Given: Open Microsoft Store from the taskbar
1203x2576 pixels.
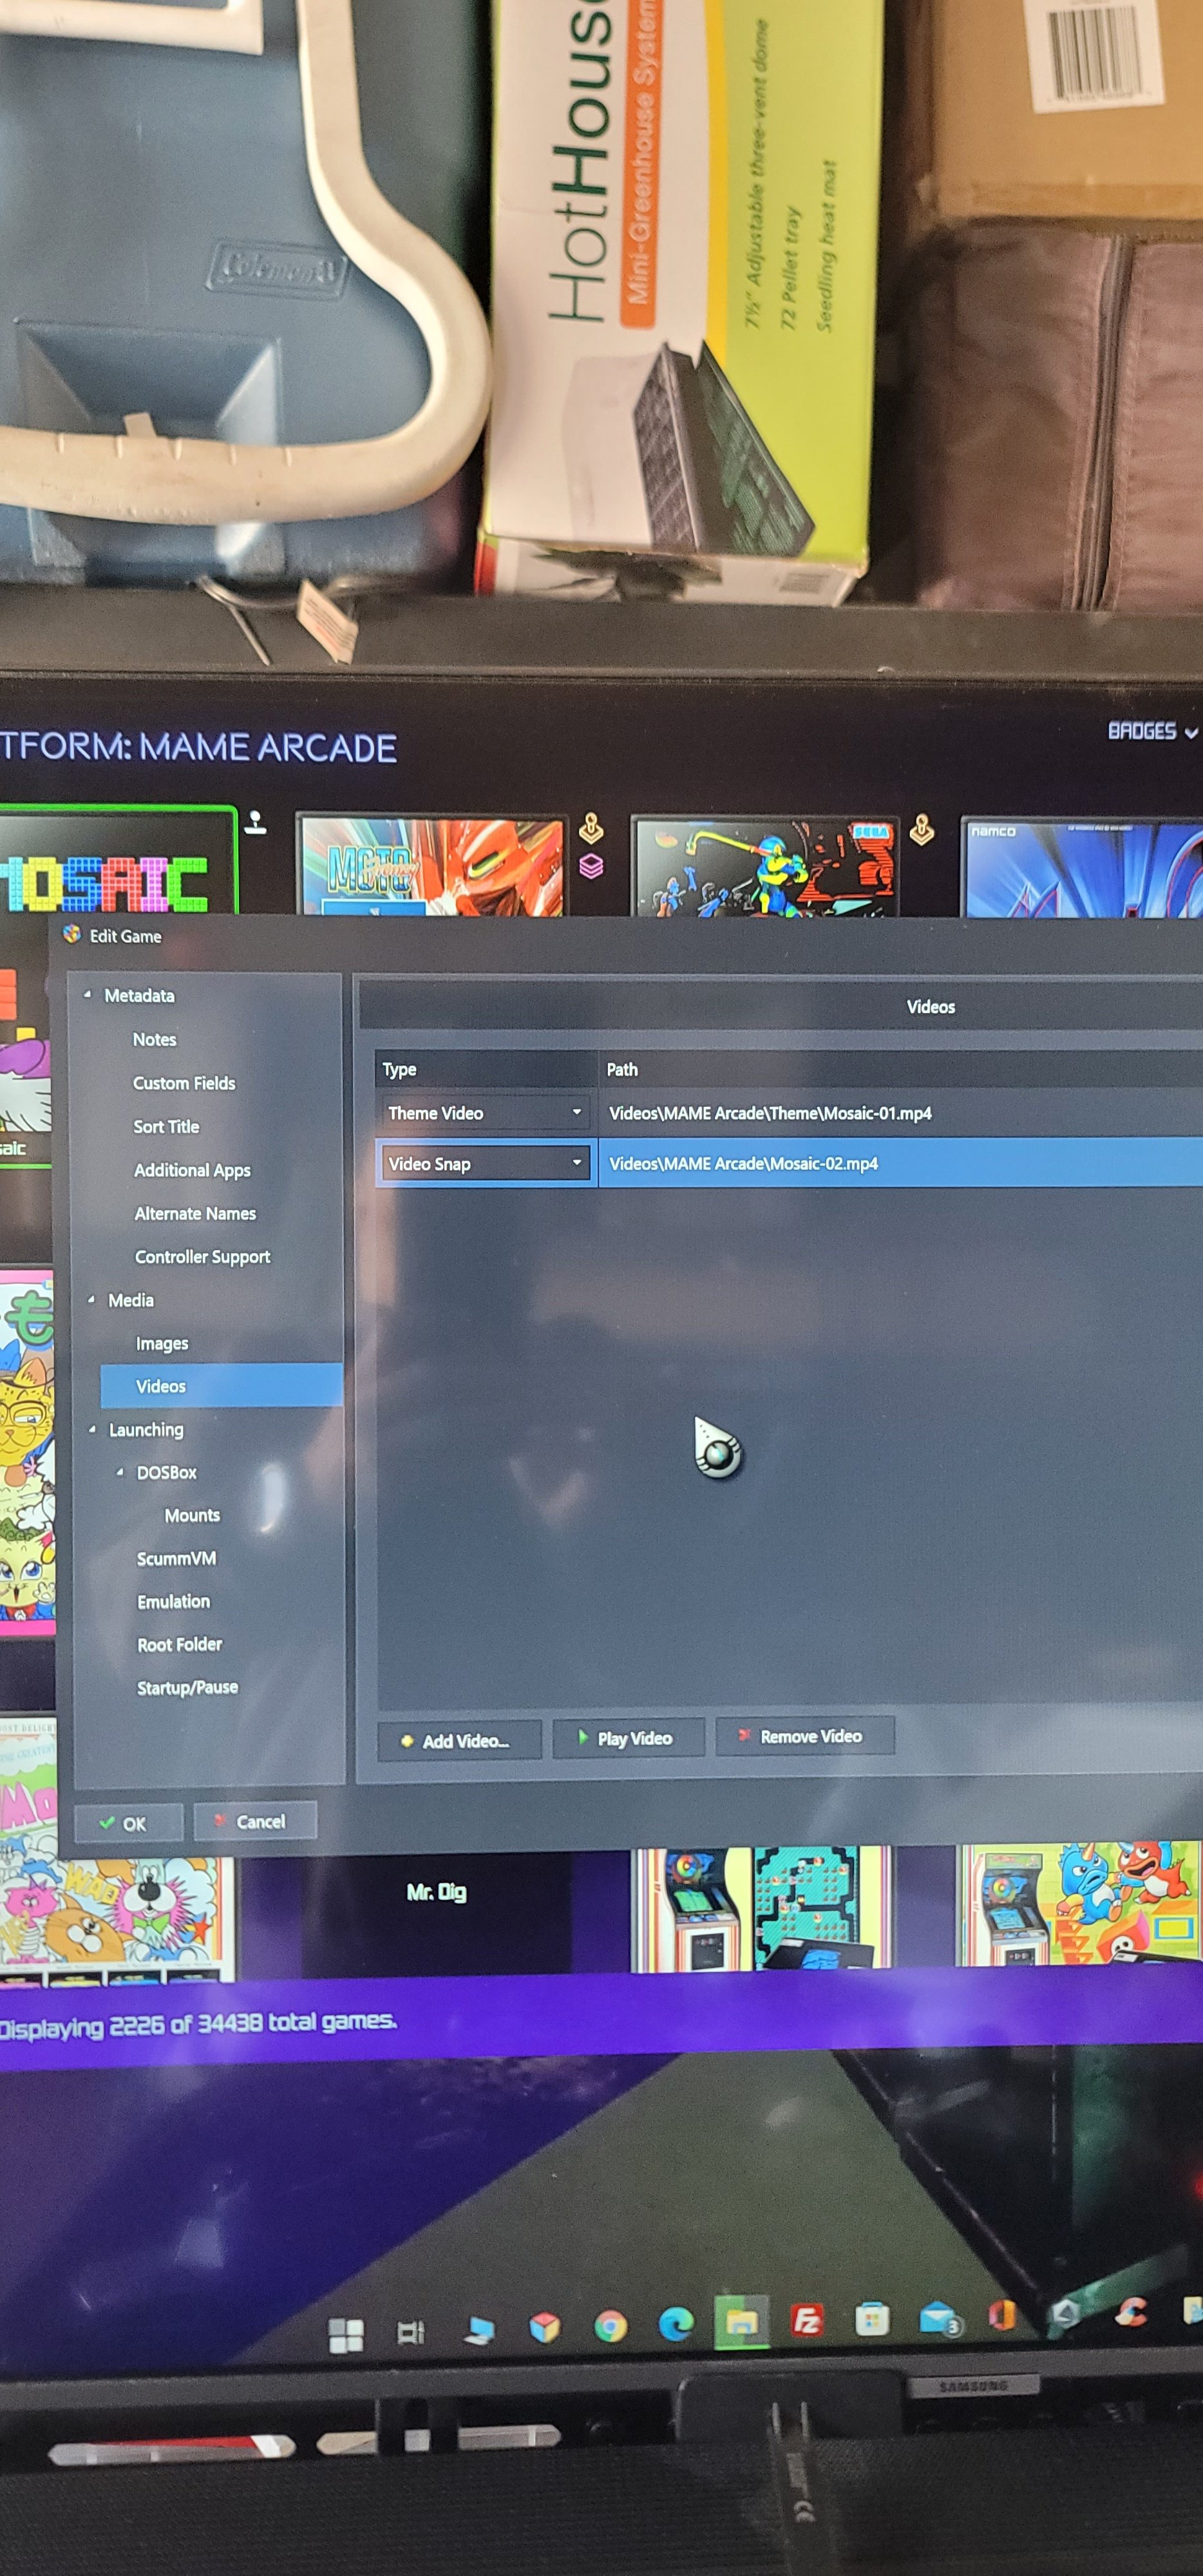Looking at the screenshot, I should point(872,2319).
